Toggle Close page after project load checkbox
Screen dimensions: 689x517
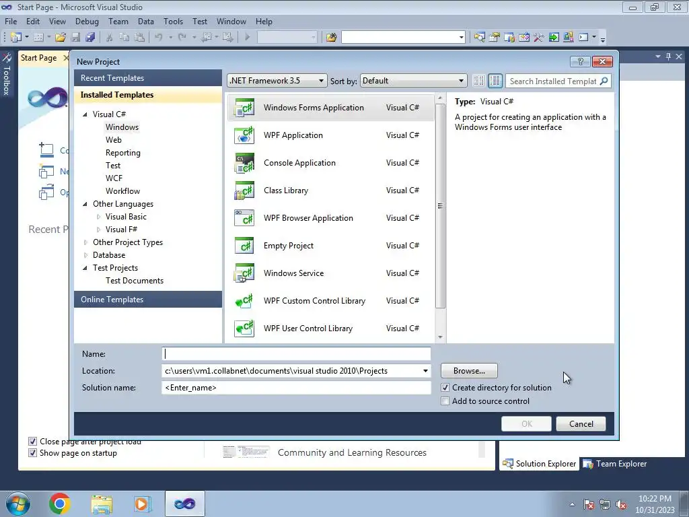[x=32, y=442]
